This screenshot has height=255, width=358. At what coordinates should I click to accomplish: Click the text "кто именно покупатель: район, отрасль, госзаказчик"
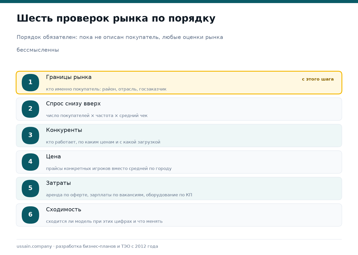click(x=106, y=89)
